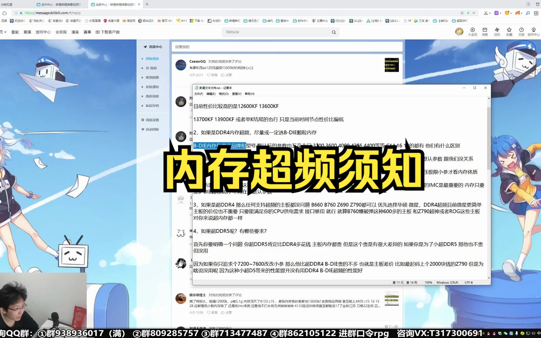Select 我的消息 in message sidebar

[152, 96]
